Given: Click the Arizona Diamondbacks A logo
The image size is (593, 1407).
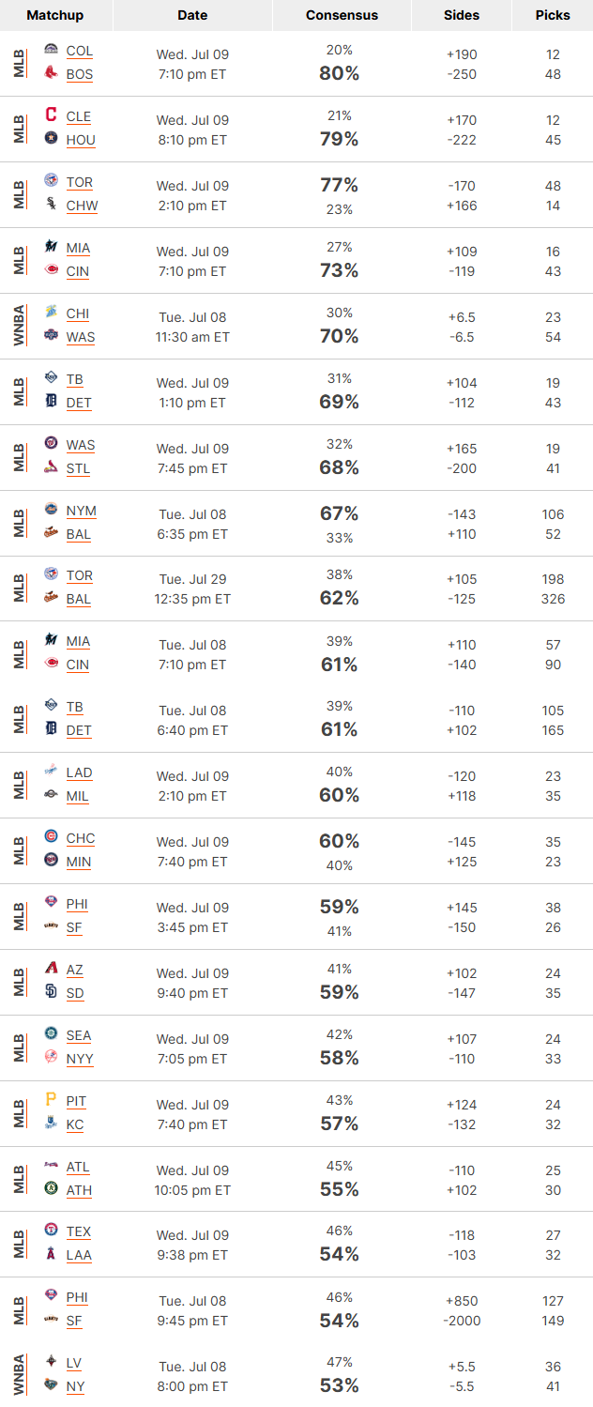Looking at the screenshot, I should click(x=51, y=969).
